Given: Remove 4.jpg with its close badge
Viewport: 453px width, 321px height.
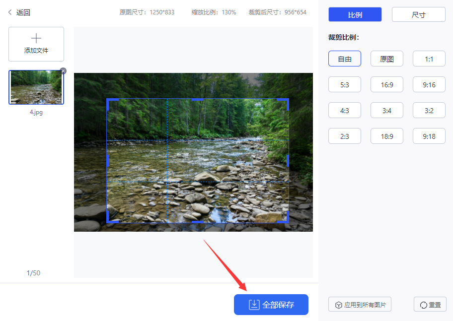Looking at the screenshot, I should click(x=63, y=71).
